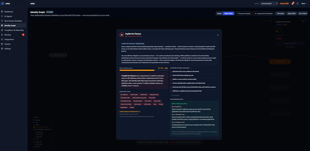Click the blast simulation score bar
The height and width of the screenshot is (151, 310).
[144, 70]
